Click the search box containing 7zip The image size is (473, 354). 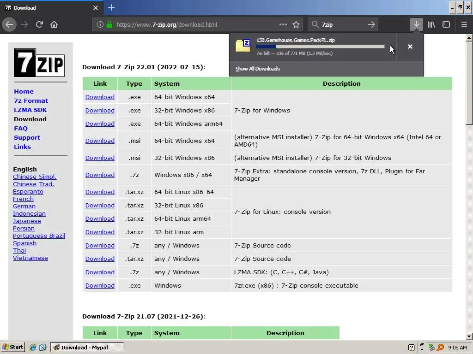point(343,25)
